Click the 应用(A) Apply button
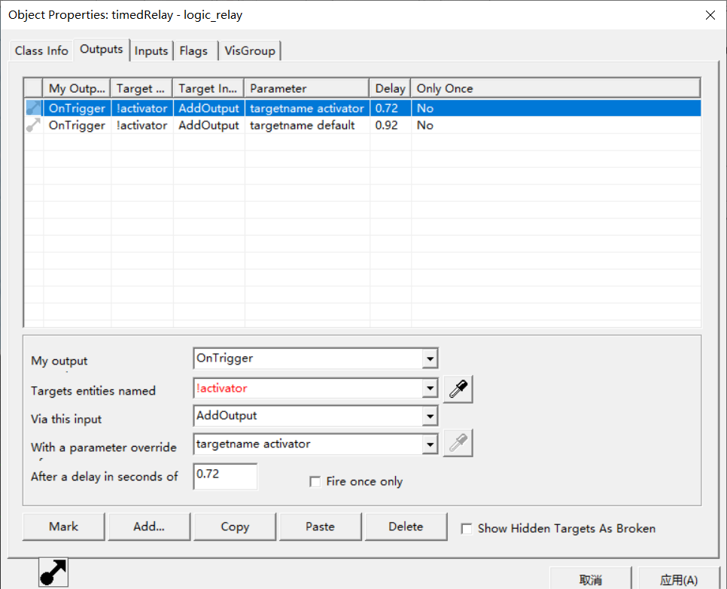 [679, 579]
